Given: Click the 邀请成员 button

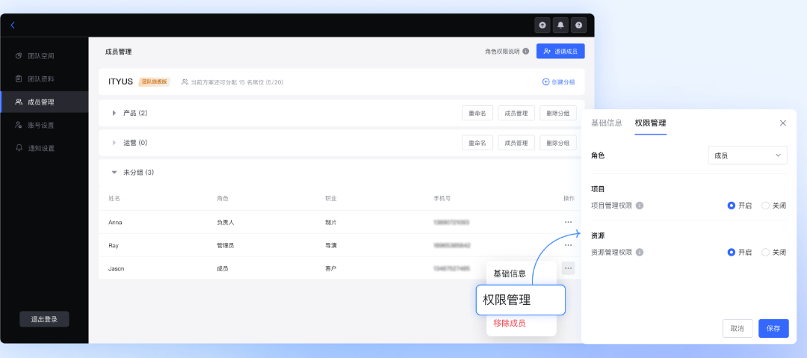Looking at the screenshot, I should (560, 52).
